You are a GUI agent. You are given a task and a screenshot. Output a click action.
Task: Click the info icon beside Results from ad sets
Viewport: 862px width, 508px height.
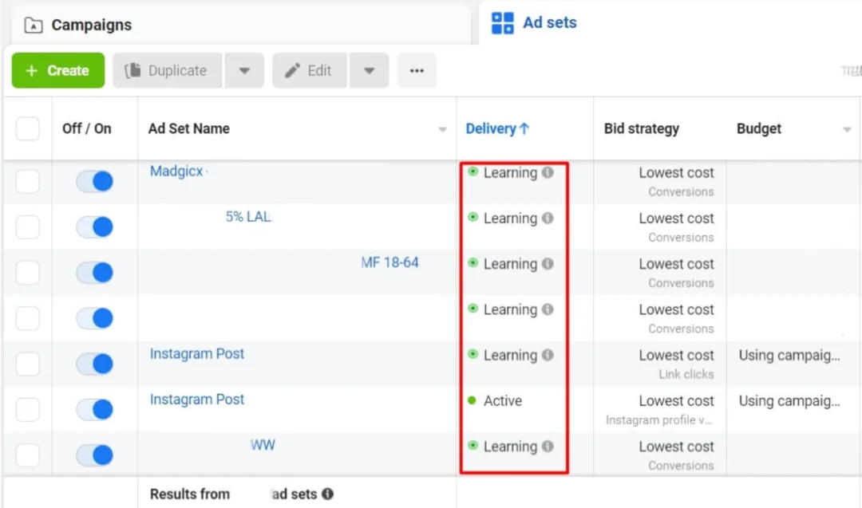click(x=328, y=494)
